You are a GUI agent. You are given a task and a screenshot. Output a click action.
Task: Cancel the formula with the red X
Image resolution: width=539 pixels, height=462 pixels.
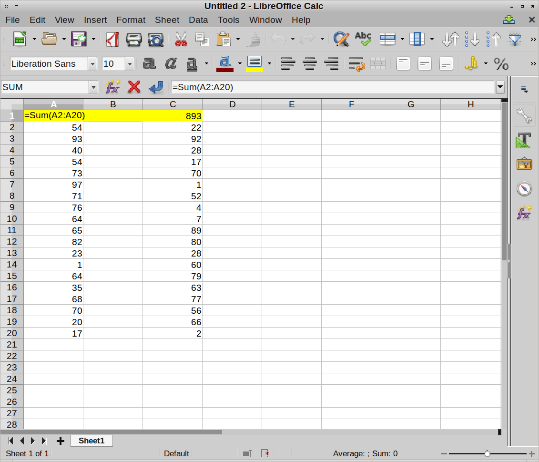pos(134,87)
